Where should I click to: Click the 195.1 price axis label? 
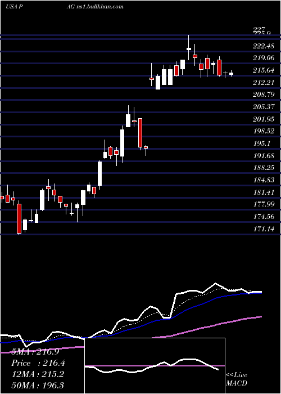coord(261,144)
